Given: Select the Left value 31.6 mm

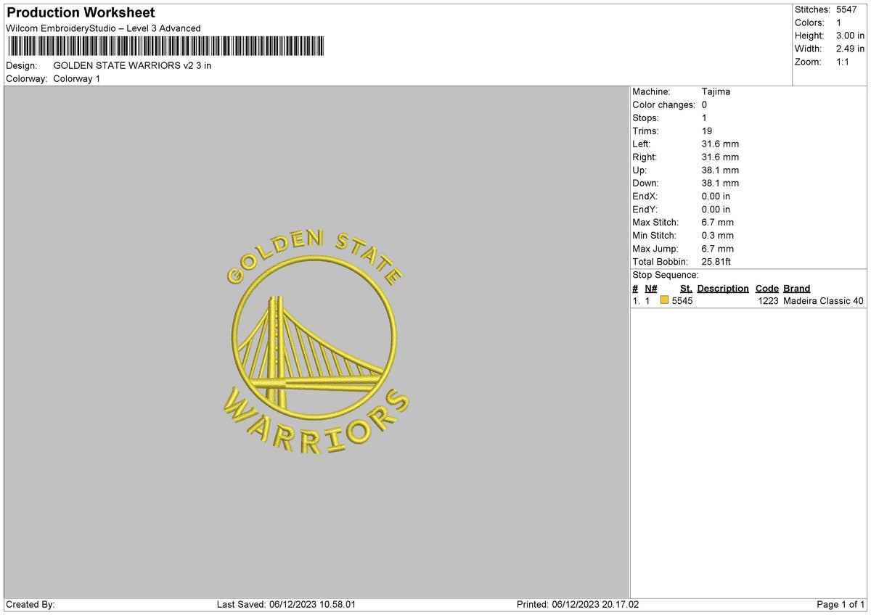Looking at the screenshot, I should [720, 144].
